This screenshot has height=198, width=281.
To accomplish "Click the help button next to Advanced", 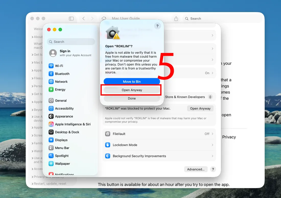I will [x=213, y=169].
